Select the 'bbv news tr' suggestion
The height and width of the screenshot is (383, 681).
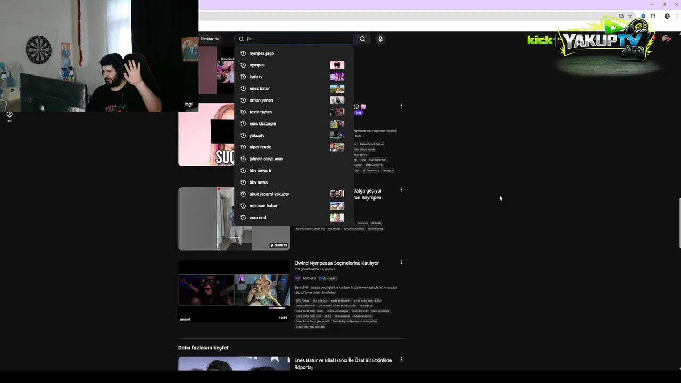click(294, 170)
